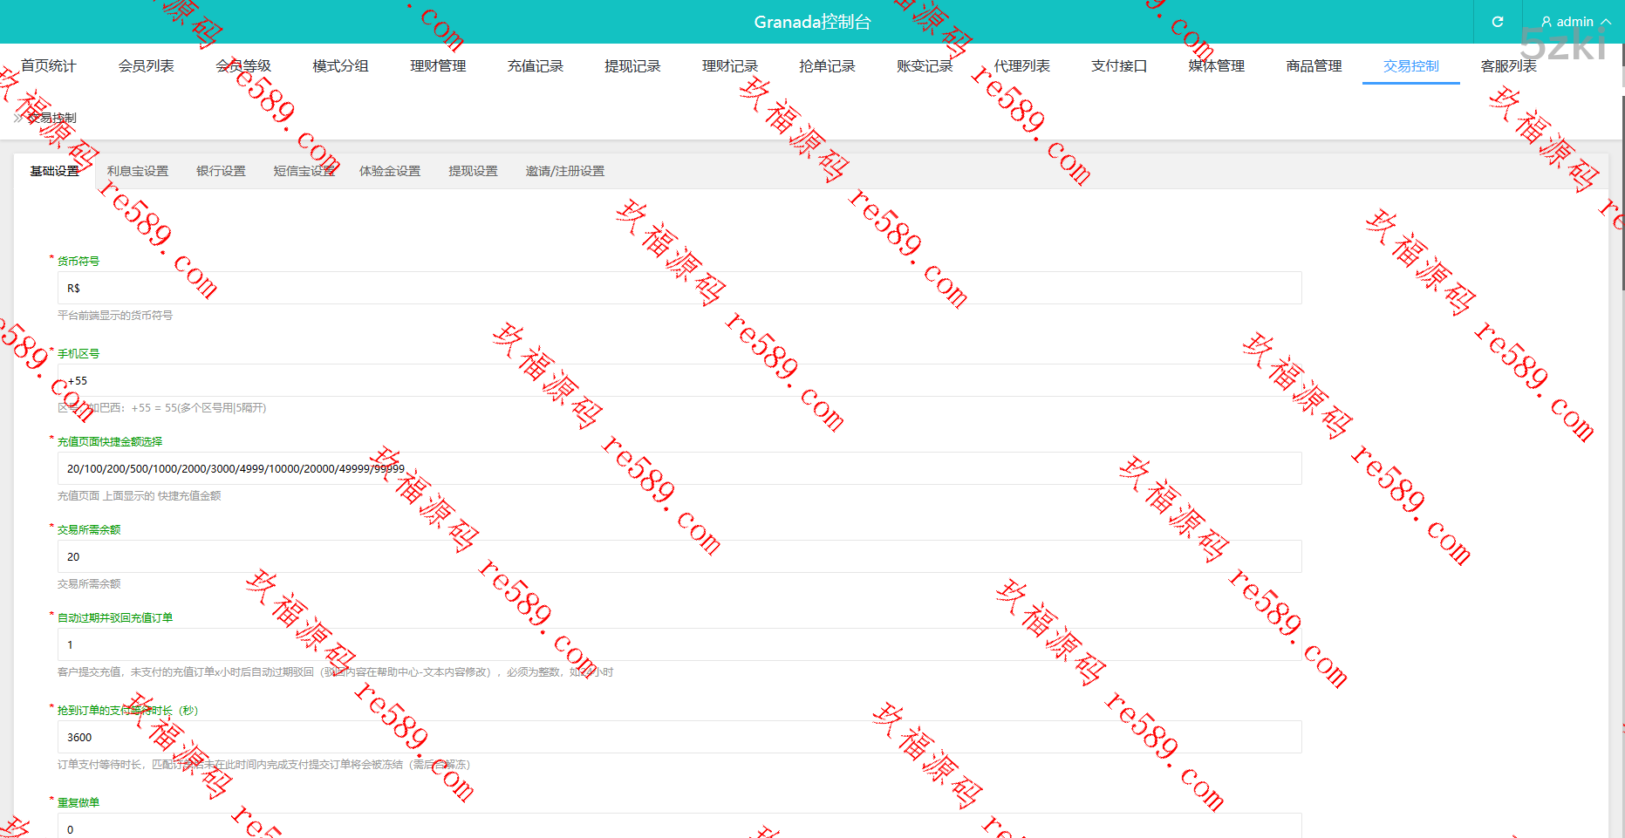Select 商品管理 in top navigation

click(1314, 66)
